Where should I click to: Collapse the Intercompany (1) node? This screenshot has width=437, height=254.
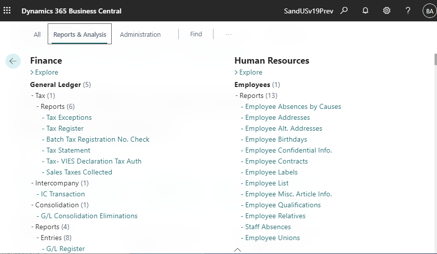[x=60, y=183]
